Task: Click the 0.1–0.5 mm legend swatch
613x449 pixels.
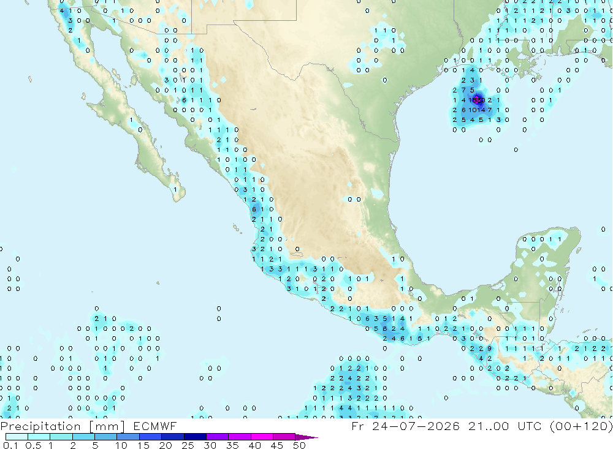Action: tap(17, 437)
